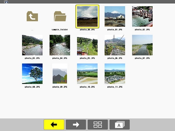Open the photo_06.JPG lift thumbnail

coord(115,45)
